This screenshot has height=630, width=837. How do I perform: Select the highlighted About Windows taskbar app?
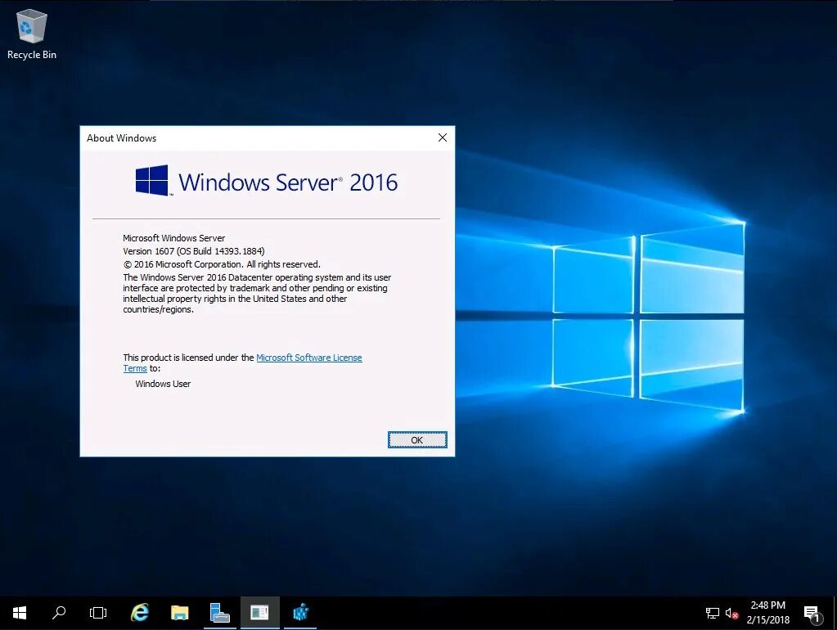pos(259,613)
